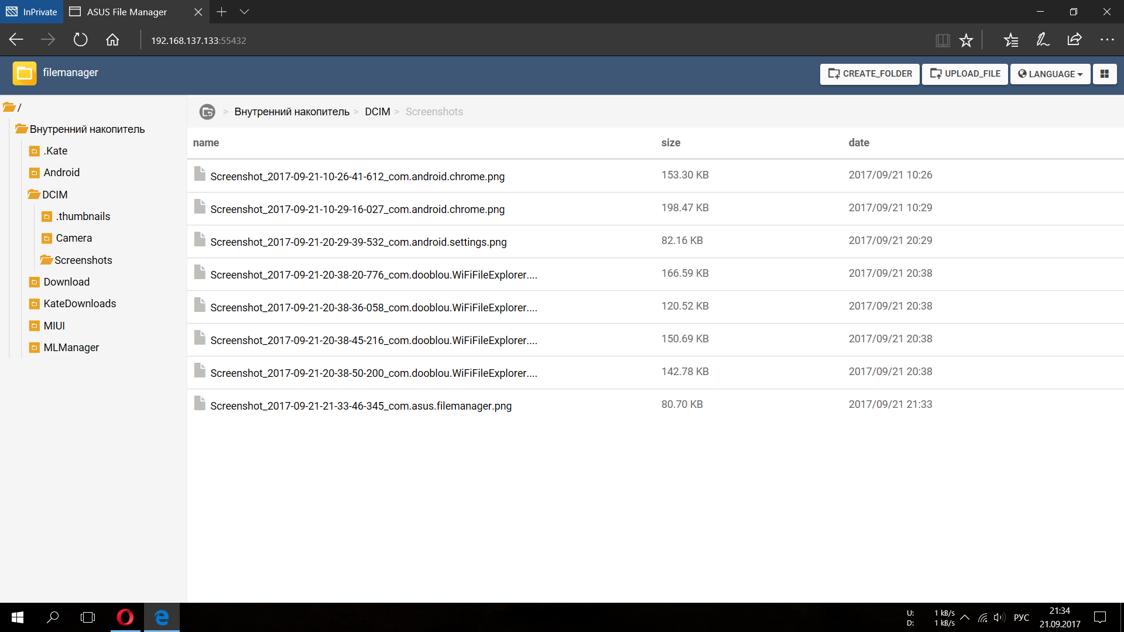Image resolution: width=1124 pixels, height=632 pixels.
Task: Click the CREATE_FOLDER button
Action: pyautogui.click(x=870, y=74)
